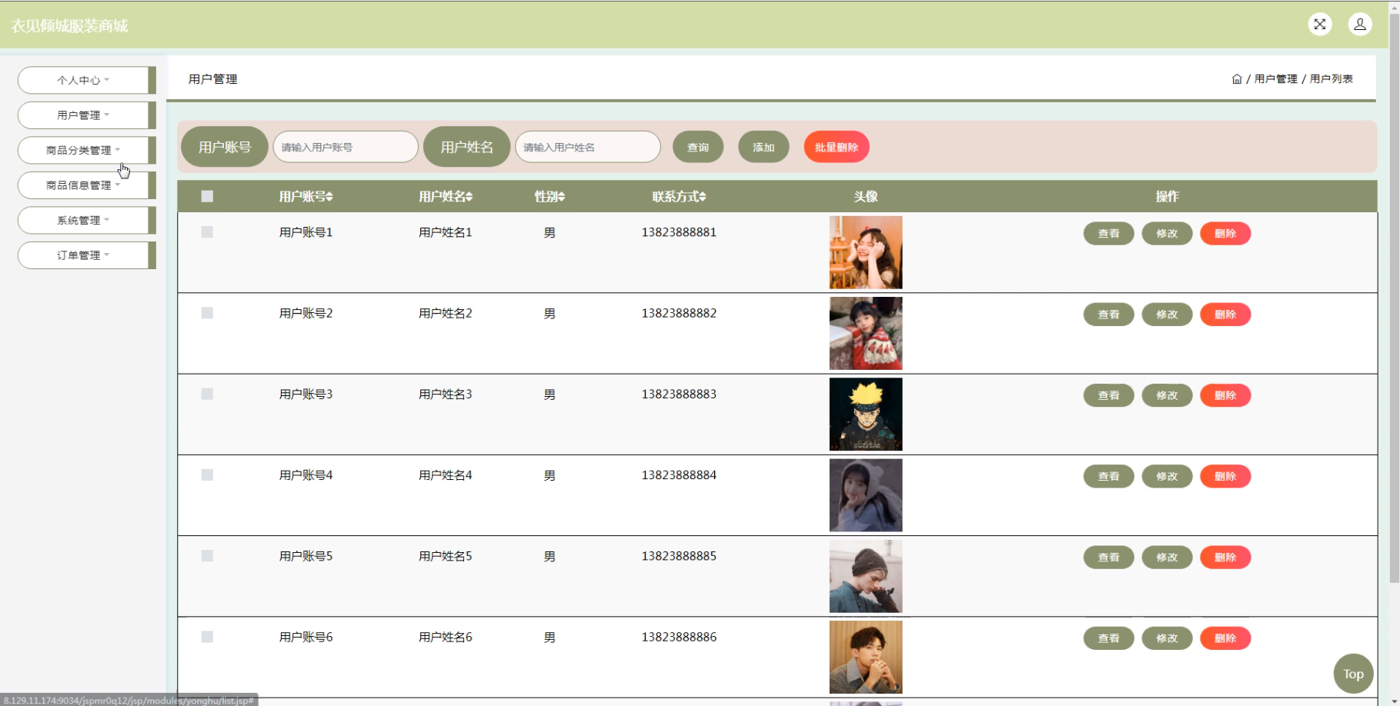Sort by 性别 column header

[x=550, y=197]
